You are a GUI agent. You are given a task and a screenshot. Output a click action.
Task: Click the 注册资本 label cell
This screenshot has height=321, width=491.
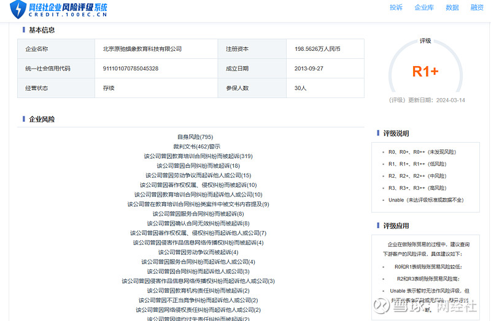[252, 49]
